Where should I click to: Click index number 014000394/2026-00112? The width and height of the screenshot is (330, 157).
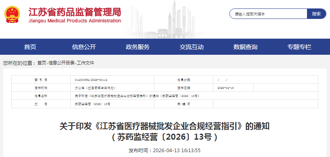(x=91, y=80)
